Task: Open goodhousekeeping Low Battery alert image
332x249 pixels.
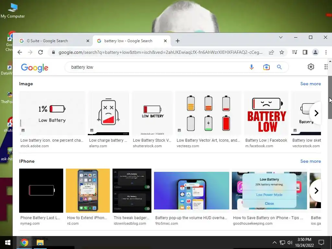Action: click(x=269, y=191)
